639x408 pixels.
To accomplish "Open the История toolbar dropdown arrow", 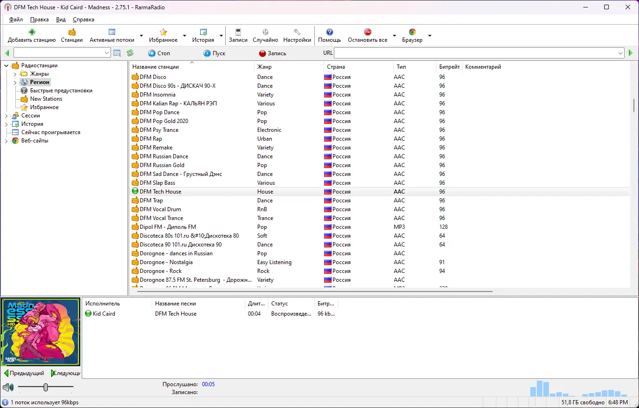I will point(221,36).
